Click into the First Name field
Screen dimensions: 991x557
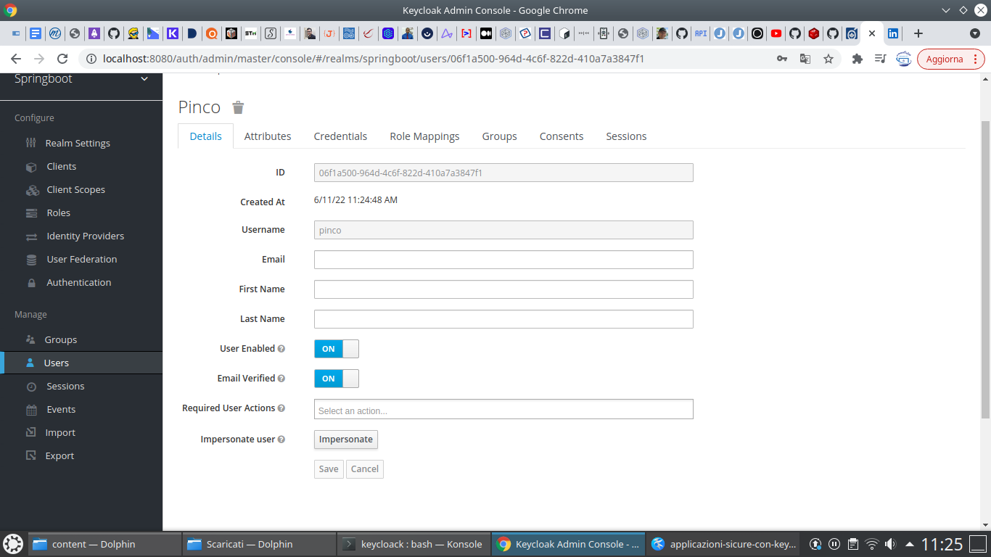(503, 289)
